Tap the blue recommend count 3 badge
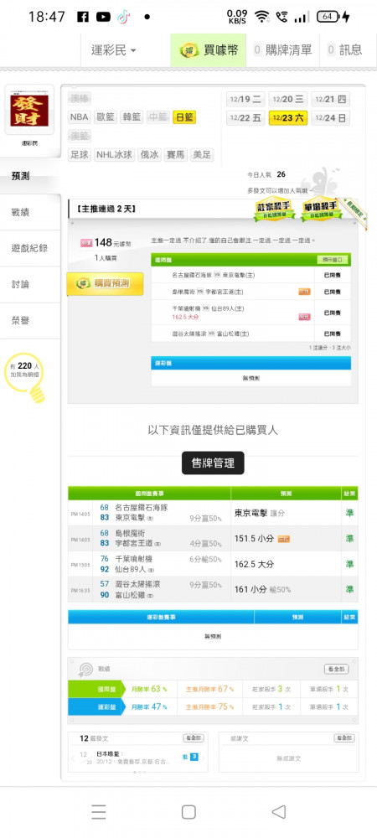Viewport: 377px width, 838px height. (194, 756)
